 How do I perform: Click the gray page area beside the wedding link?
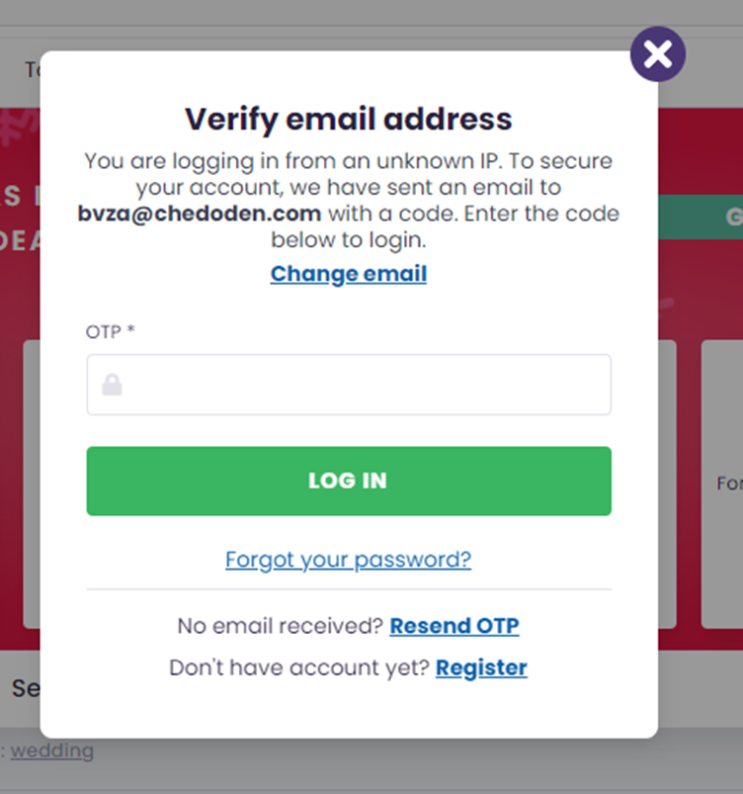click(x=395, y=761)
